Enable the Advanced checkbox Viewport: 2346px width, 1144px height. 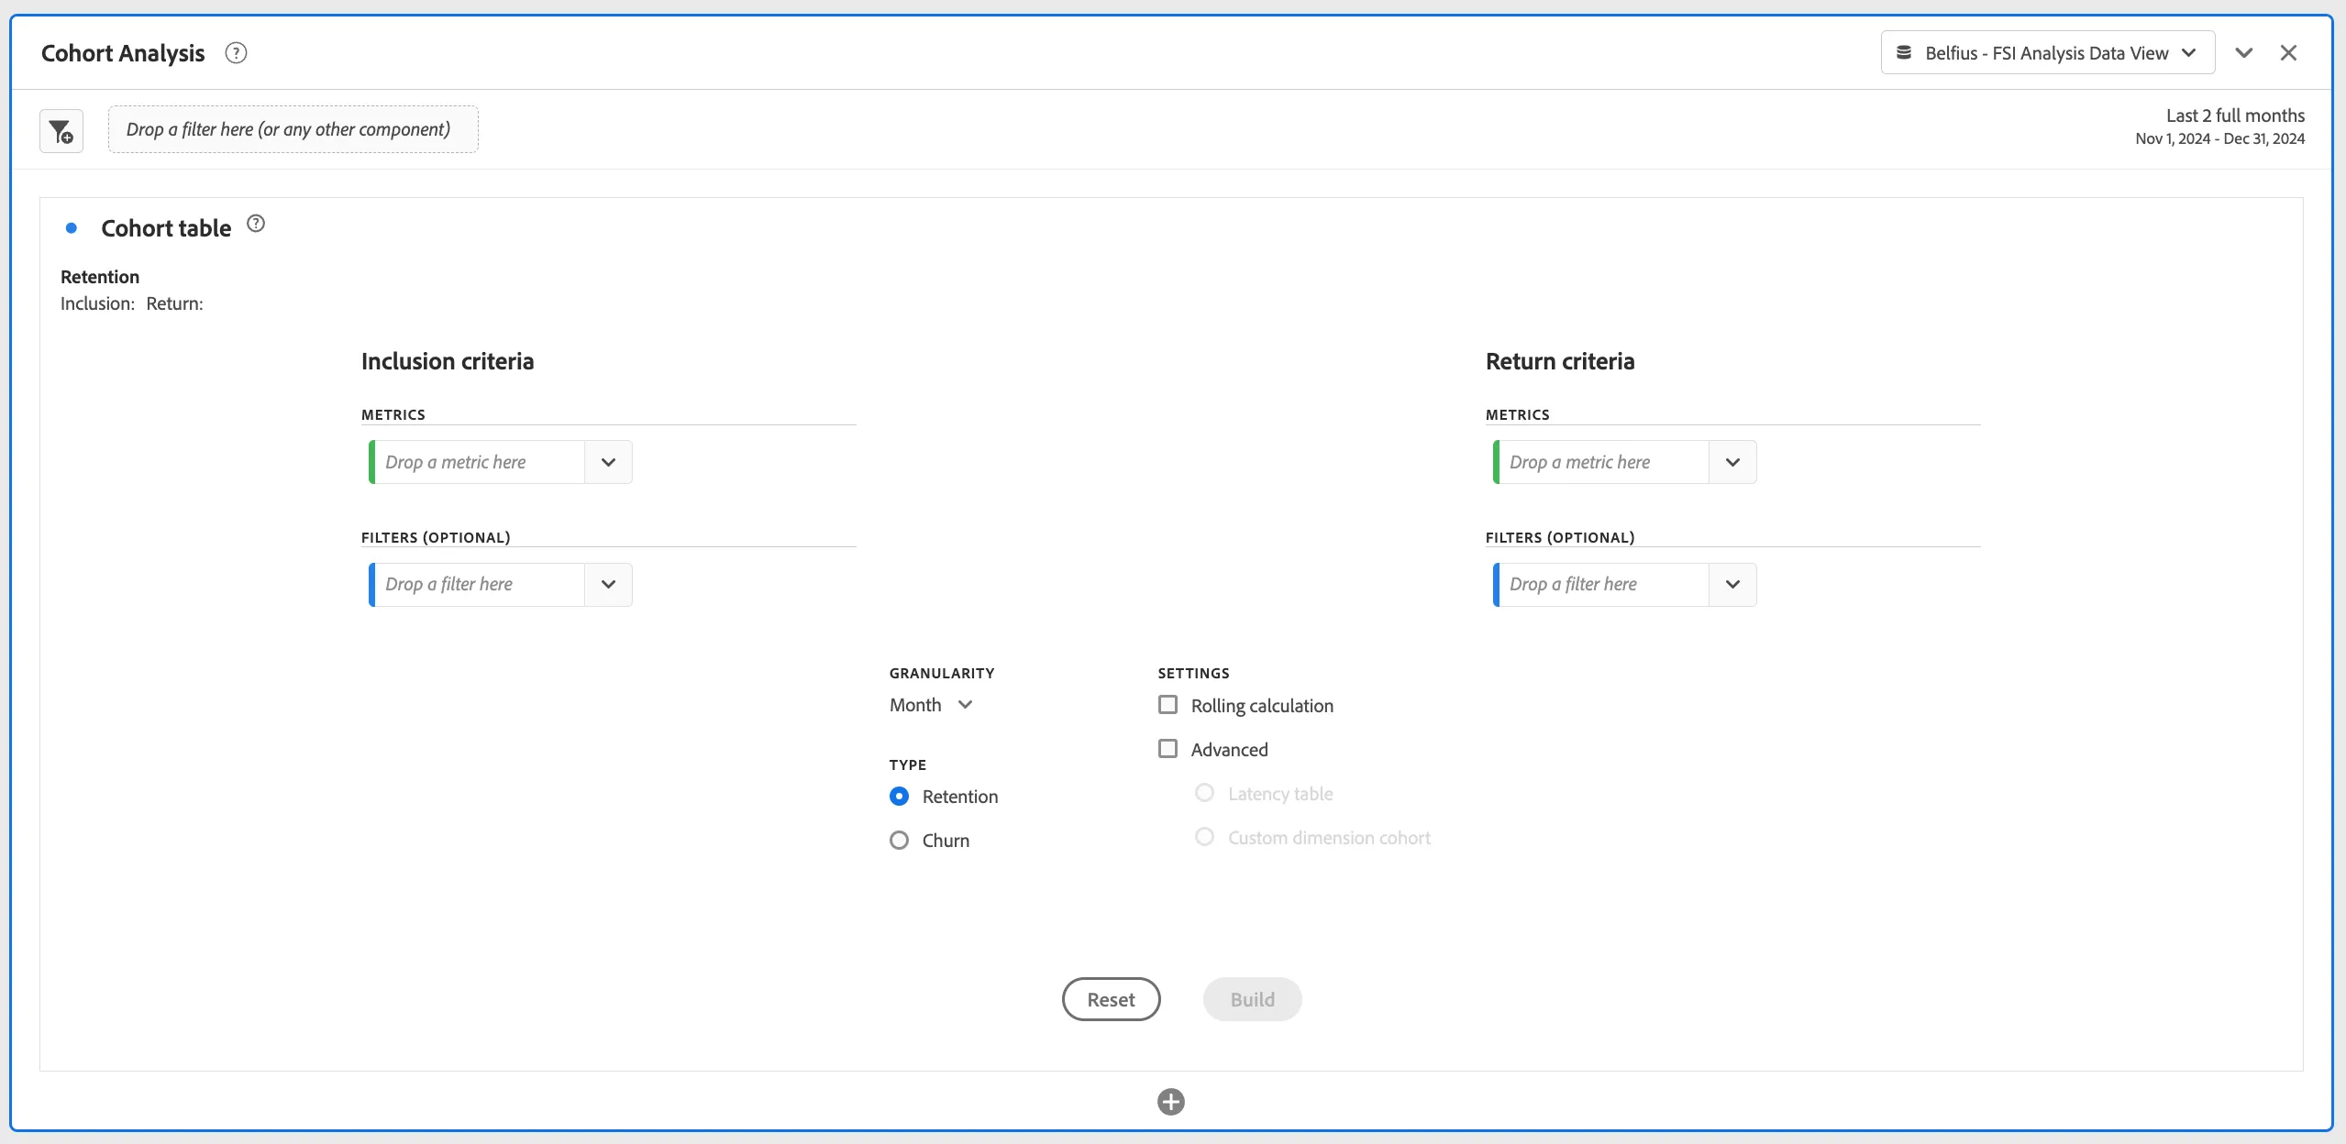[1167, 749]
